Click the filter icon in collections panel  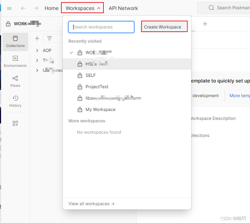pos(50,38)
